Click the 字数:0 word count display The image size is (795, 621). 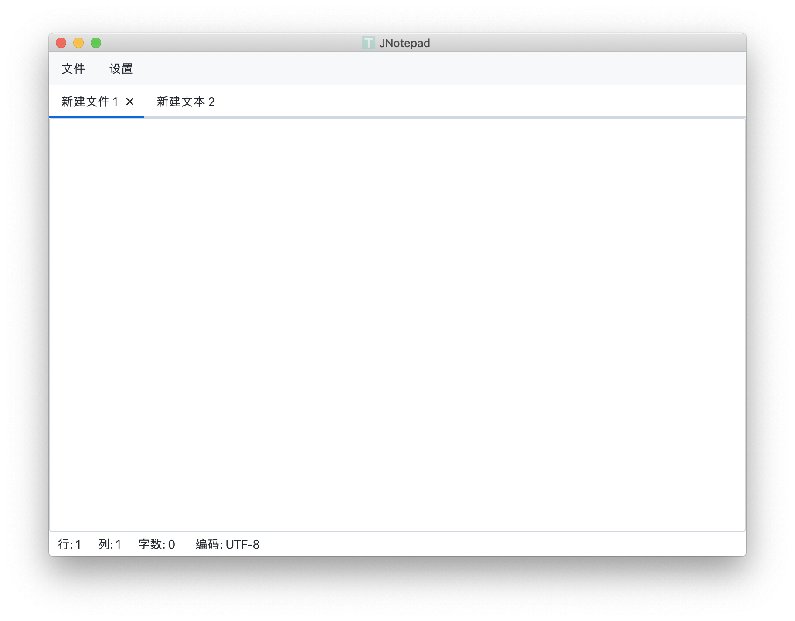[155, 544]
